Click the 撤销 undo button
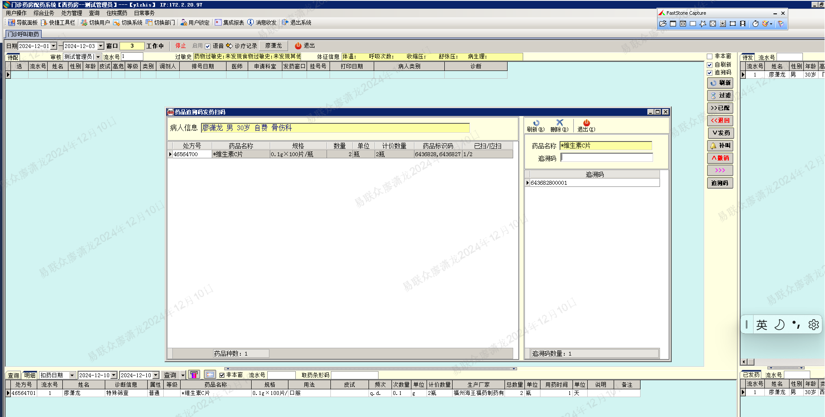The height and width of the screenshot is (417, 825). point(720,158)
